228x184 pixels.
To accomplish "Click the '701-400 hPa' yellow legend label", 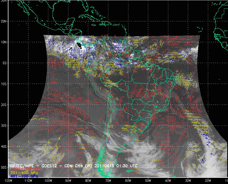I will coord(24,173).
